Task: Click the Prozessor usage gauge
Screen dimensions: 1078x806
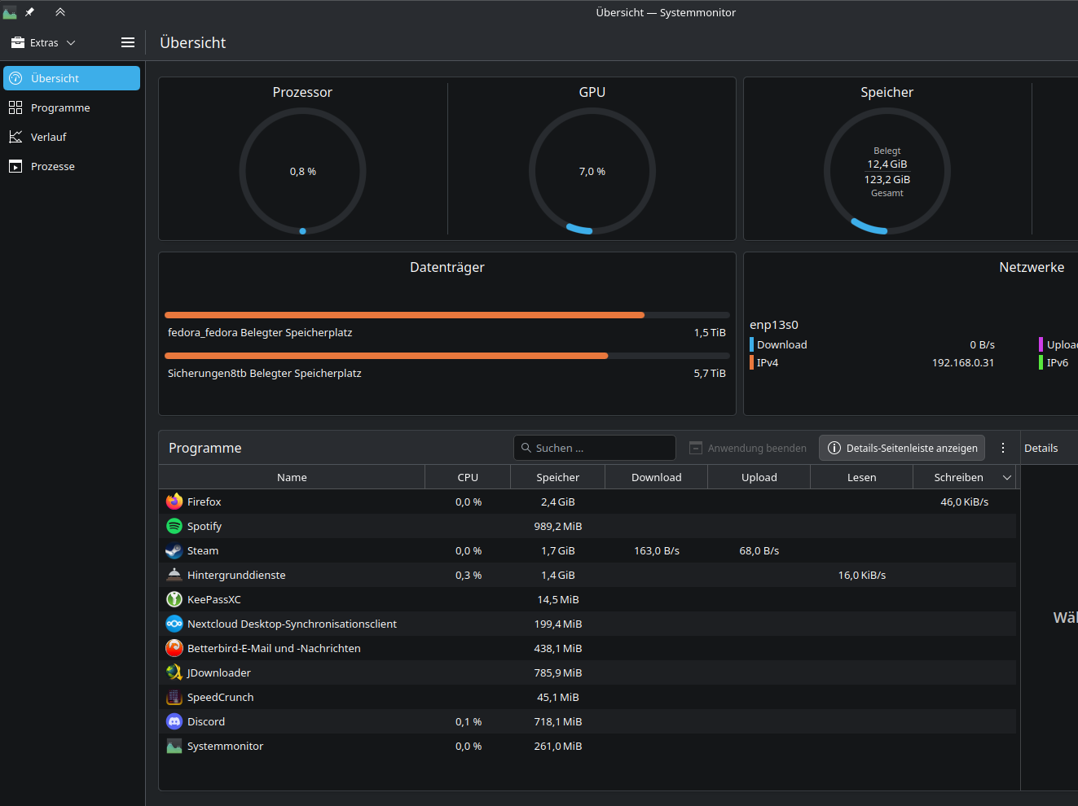Action: 302,171
